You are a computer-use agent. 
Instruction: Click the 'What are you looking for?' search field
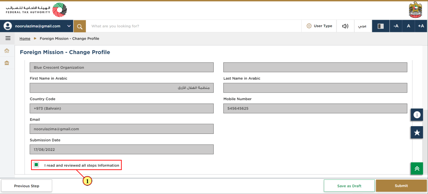click(193, 26)
